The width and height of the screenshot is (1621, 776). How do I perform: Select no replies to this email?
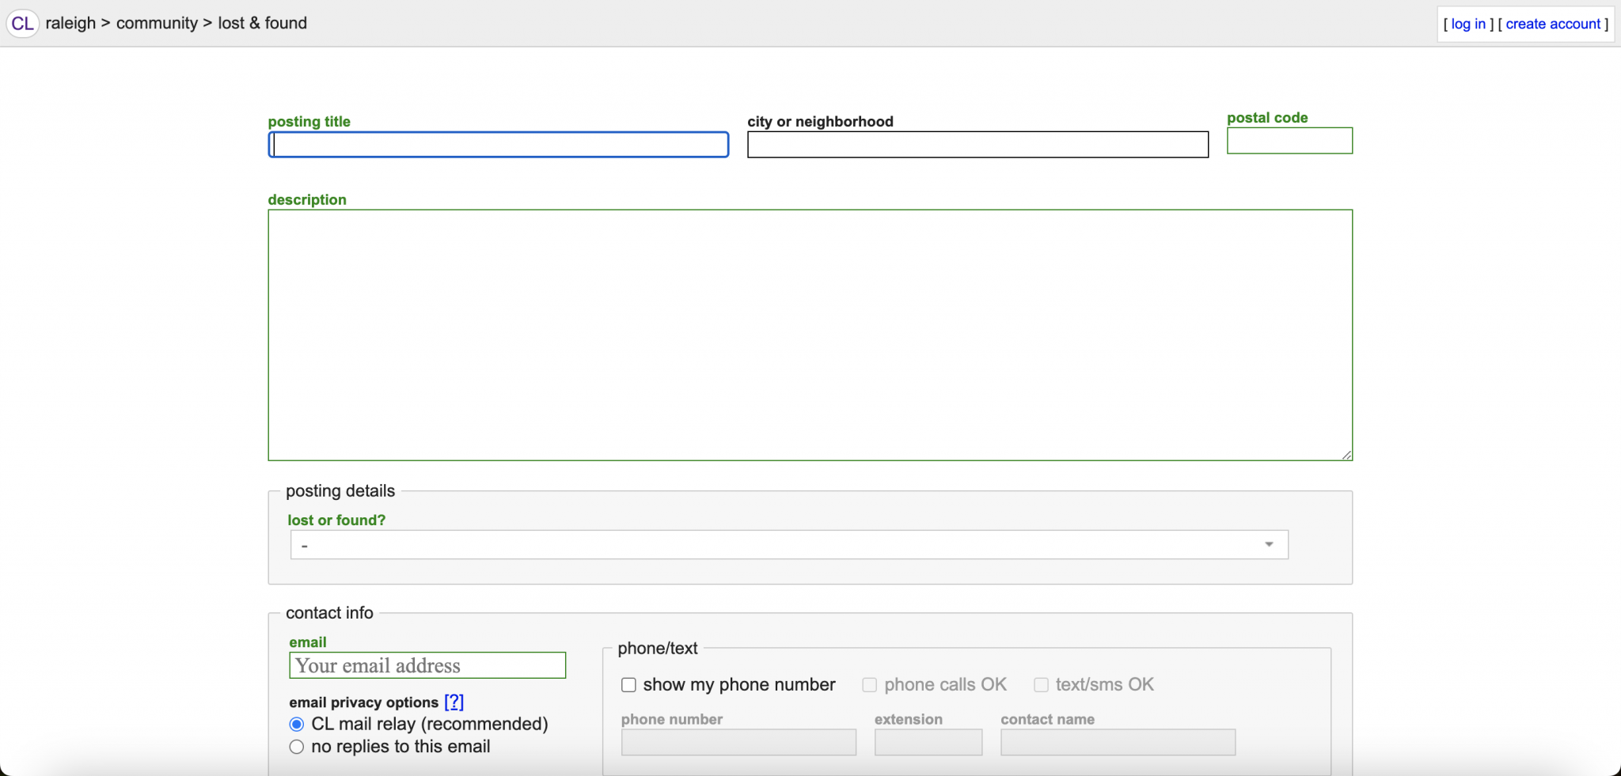pyautogui.click(x=297, y=747)
